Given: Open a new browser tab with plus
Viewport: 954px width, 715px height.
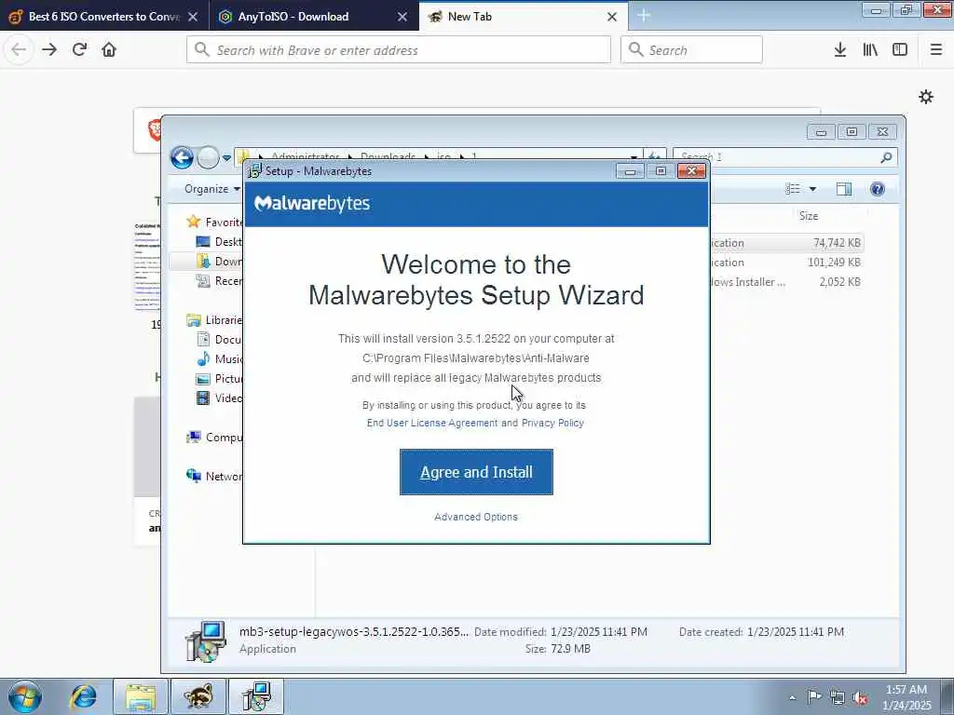Looking at the screenshot, I should click(x=644, y=16).
